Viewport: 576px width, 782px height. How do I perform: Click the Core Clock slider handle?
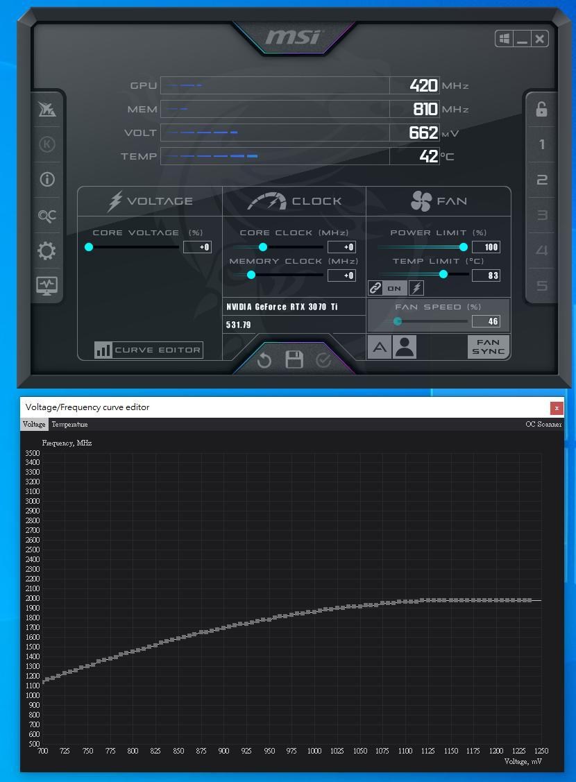click(263, 247)
